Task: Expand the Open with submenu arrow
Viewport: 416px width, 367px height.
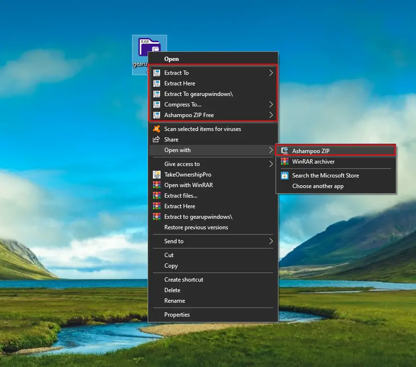Action: (x=271, y=150)
